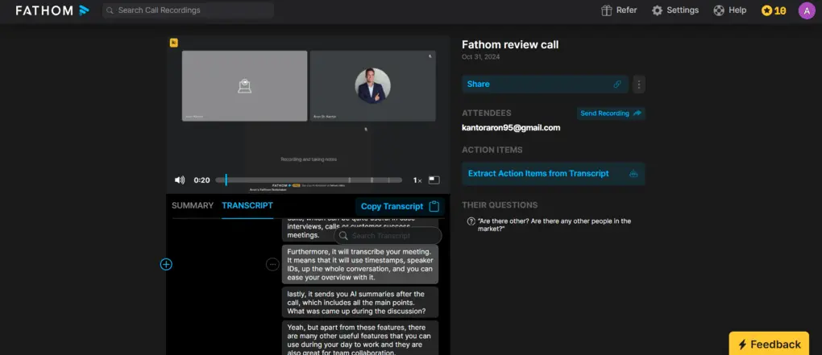
Task: Click Copy Transcript clipboard icon
Action: [434, 206]
